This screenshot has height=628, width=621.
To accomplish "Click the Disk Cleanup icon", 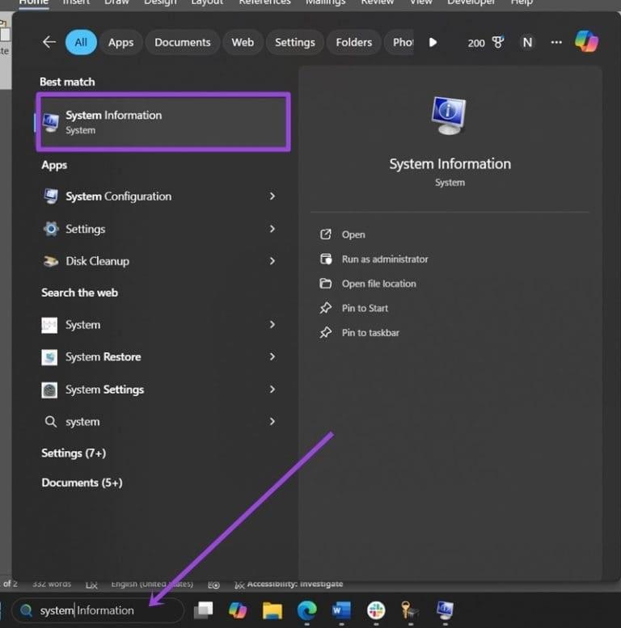I will (x=51, y=261).
